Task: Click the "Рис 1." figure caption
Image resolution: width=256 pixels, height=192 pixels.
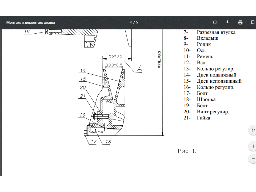Action: (x=187, y=151)
